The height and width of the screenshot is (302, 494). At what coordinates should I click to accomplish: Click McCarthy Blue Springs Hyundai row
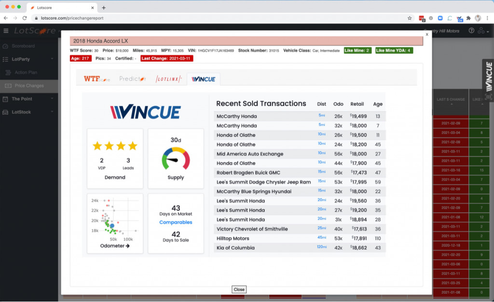[x=300, y=192]
